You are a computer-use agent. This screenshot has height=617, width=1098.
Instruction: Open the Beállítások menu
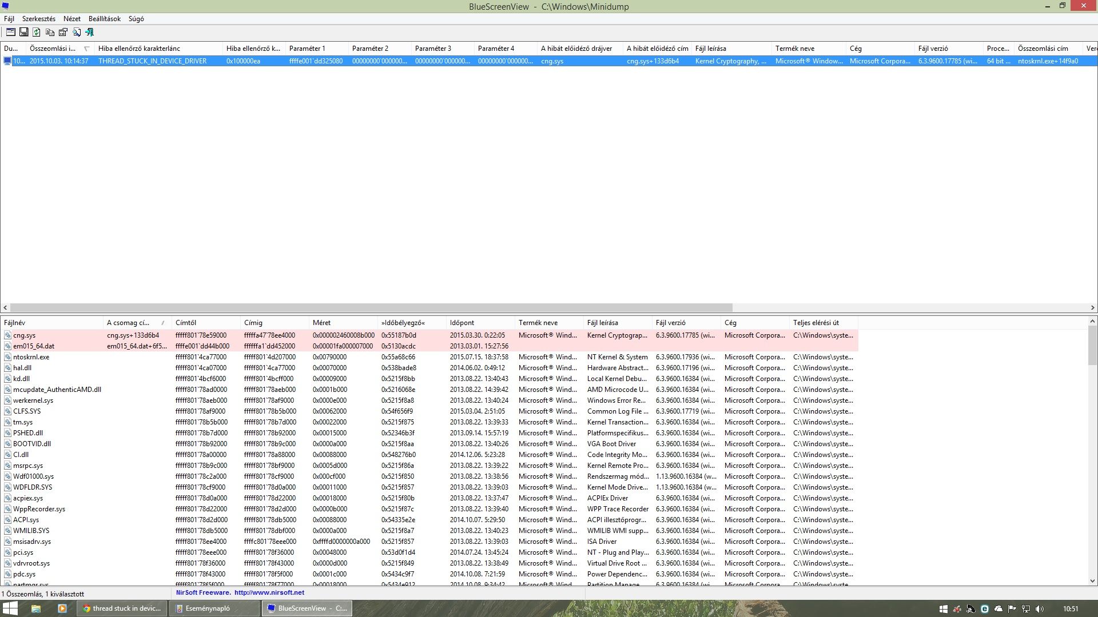click(x=105, y=19)
